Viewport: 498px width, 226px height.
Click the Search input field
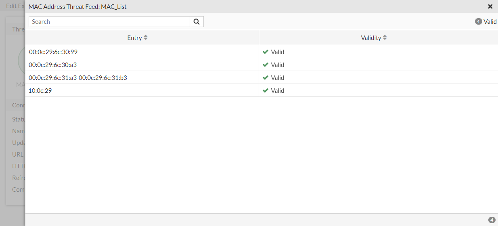(109, 22)
